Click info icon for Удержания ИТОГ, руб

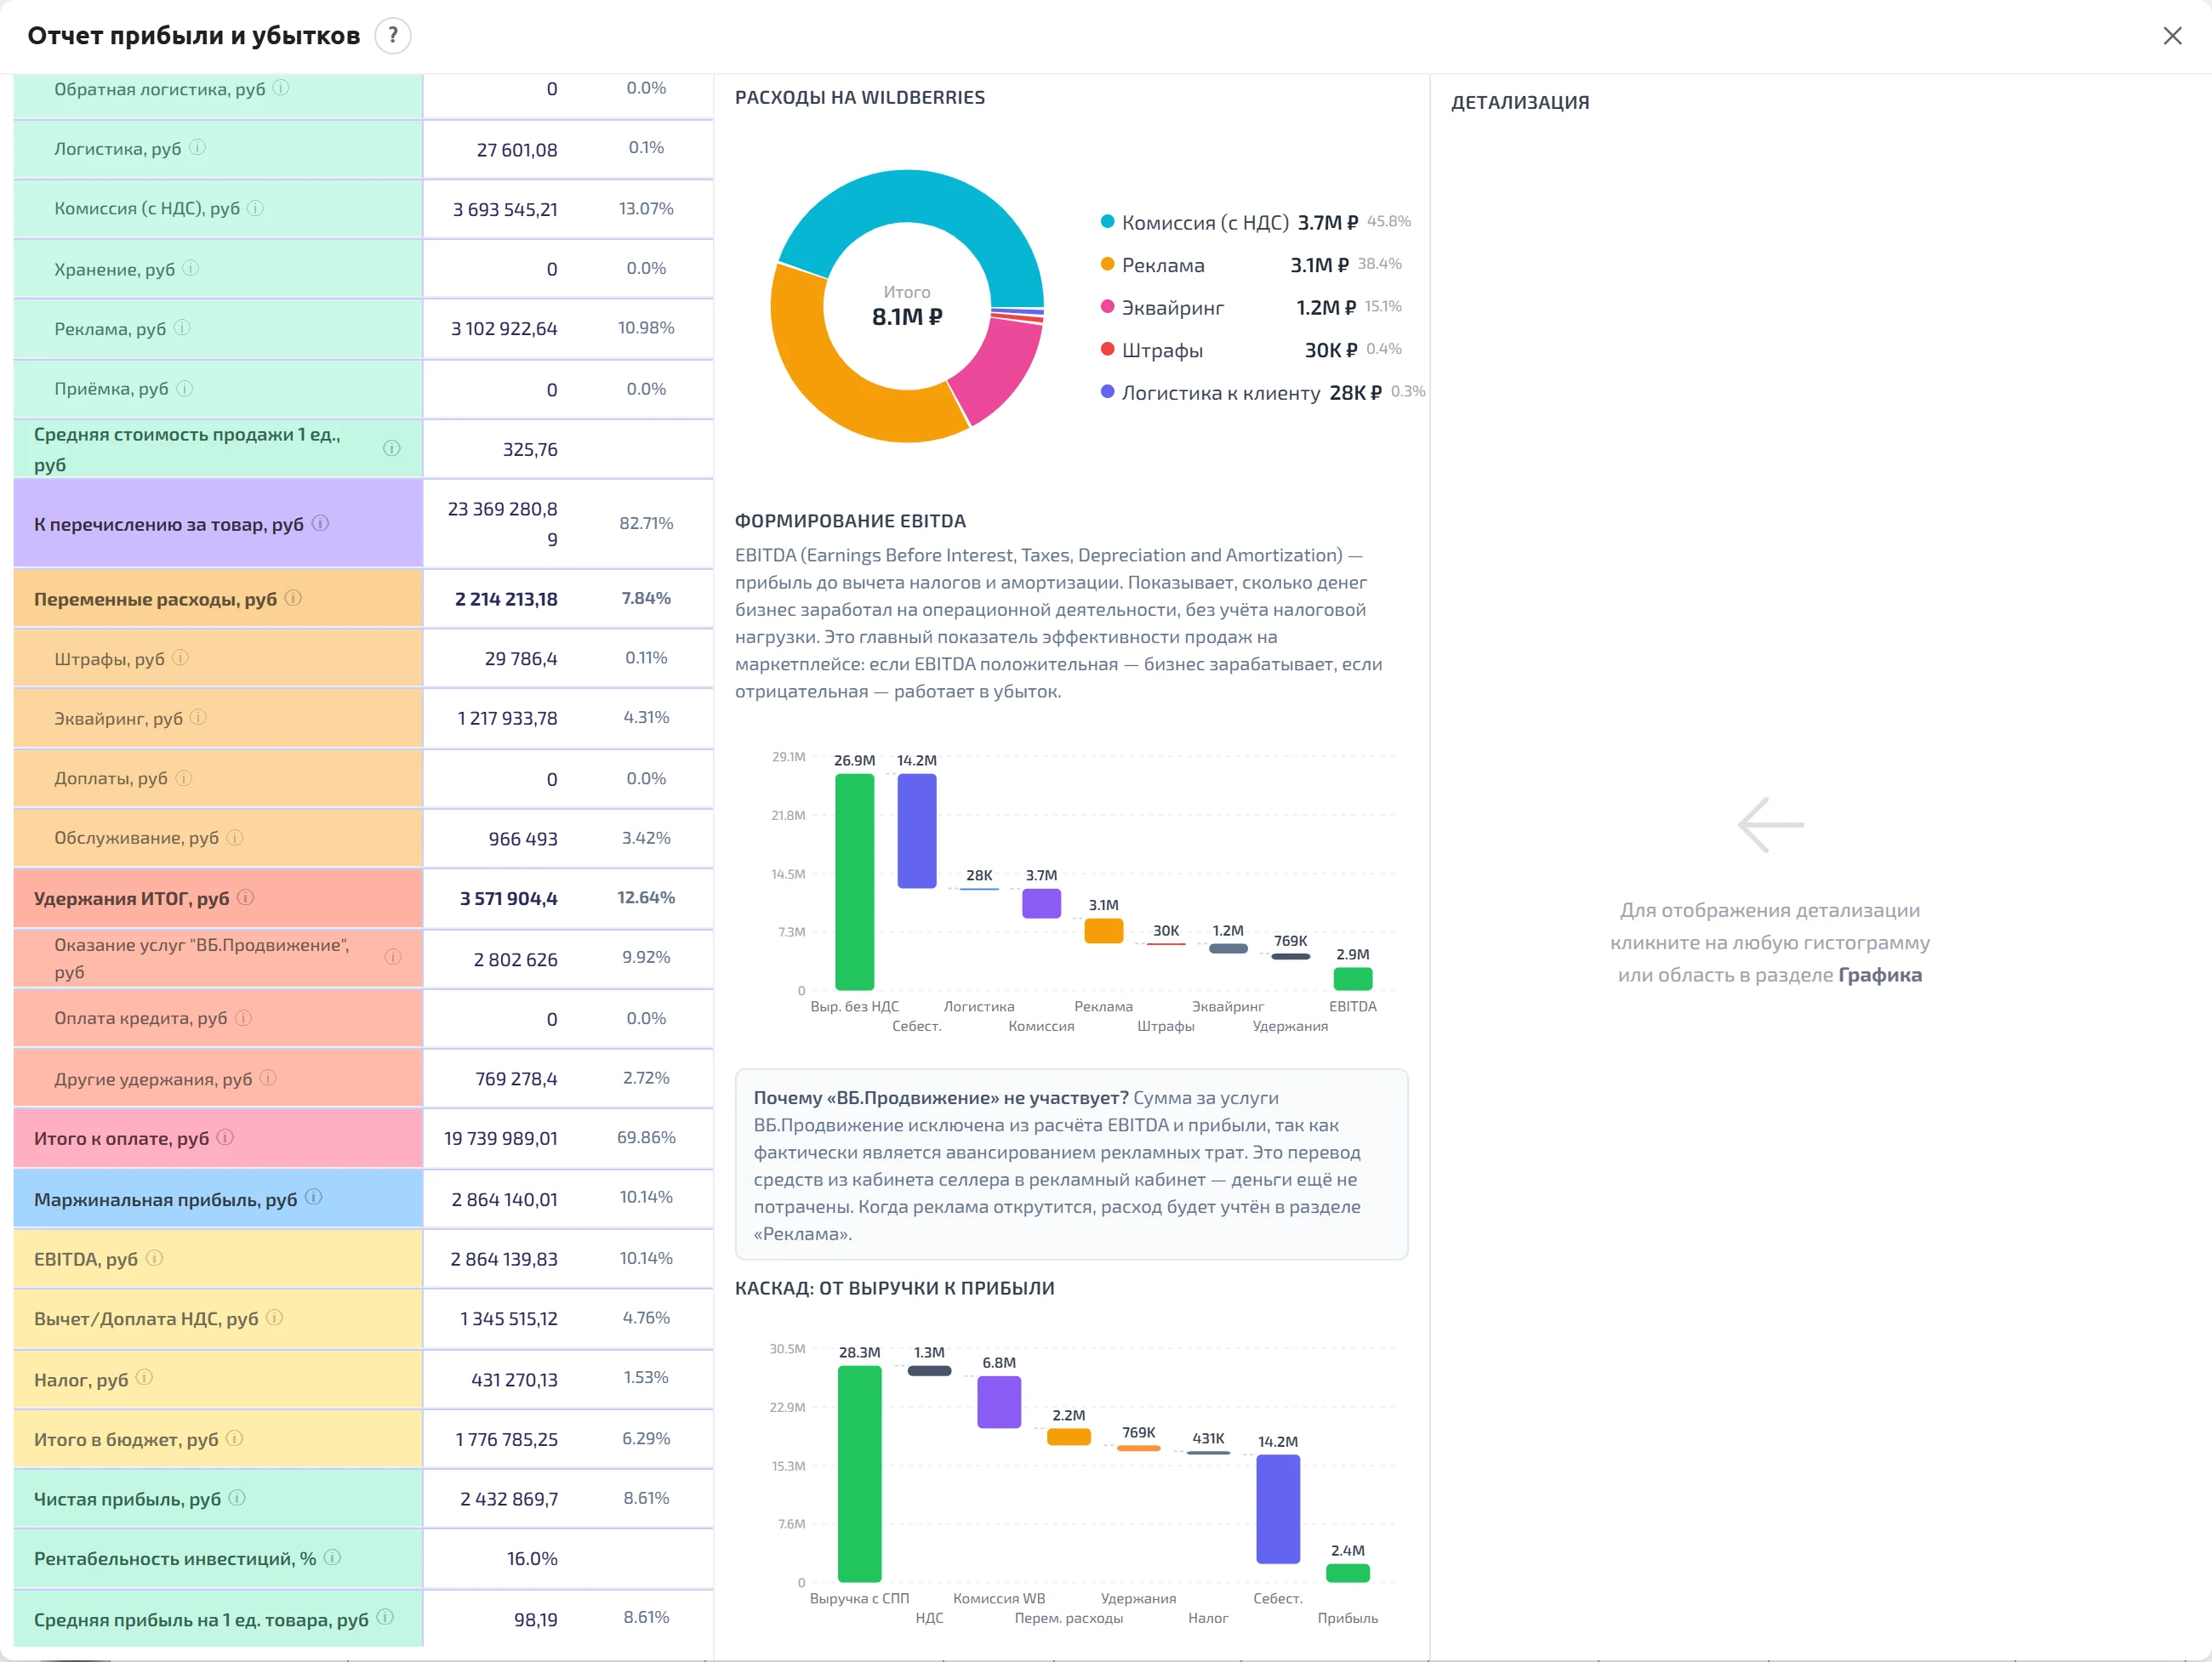[246, 897]
